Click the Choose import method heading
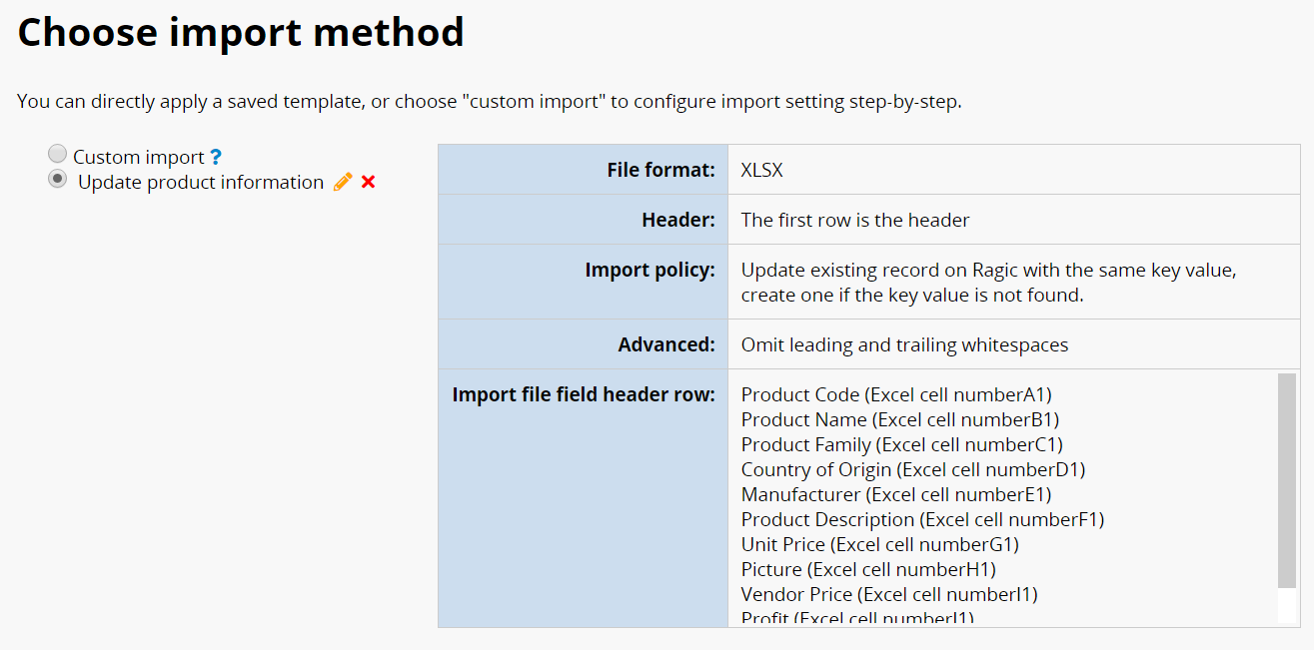This screenshot has width=1314, height=650. coord(241,32)
